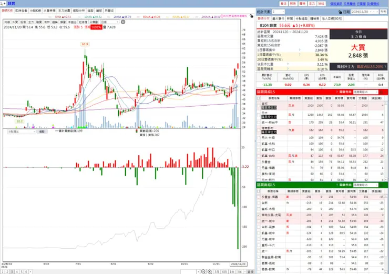This screenshot has height=274, width=389.
Task: Open help icon beside 1日籌碼集中(%)
Action: (x=300, y=55)
